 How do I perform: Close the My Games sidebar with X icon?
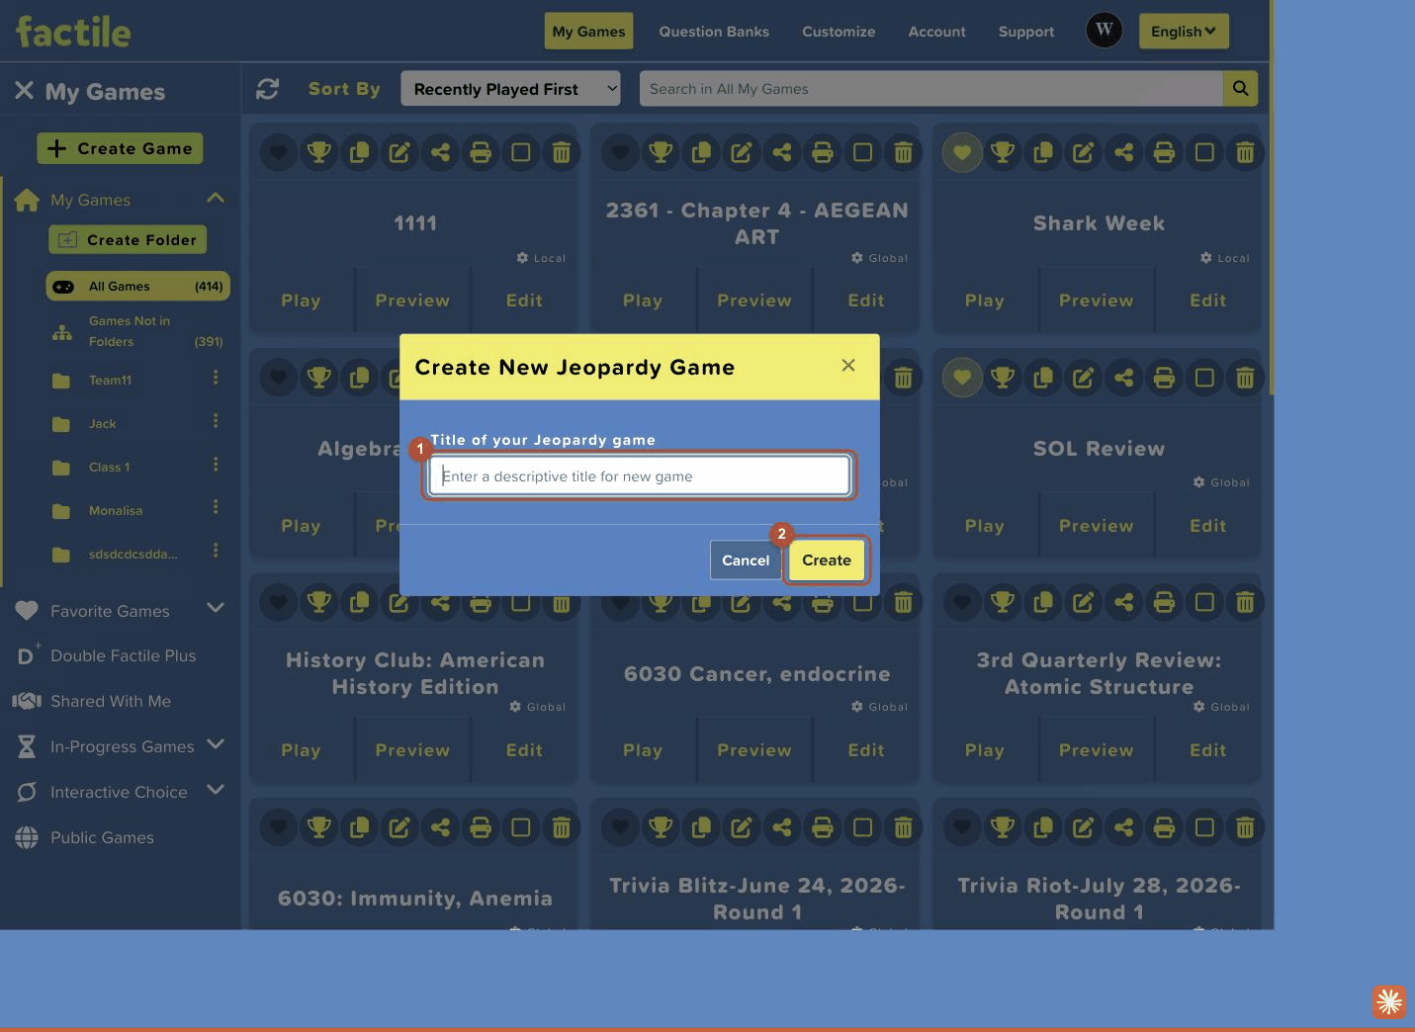tap(24, 91)
